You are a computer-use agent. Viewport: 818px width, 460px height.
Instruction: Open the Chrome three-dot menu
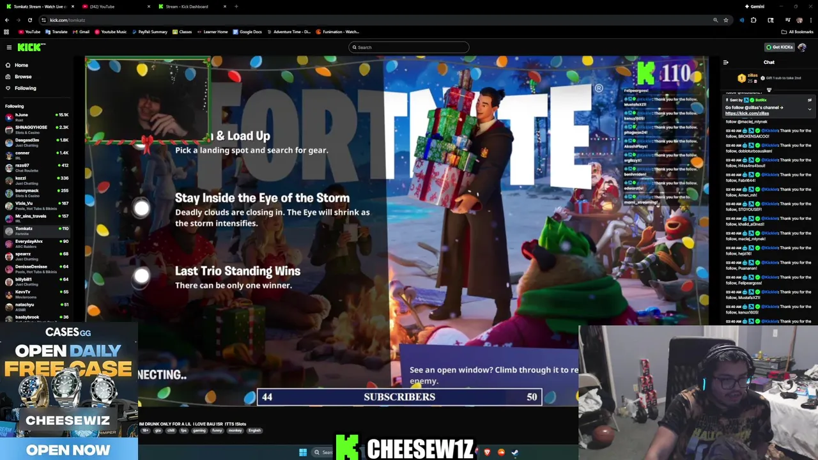tap(811, 20)
